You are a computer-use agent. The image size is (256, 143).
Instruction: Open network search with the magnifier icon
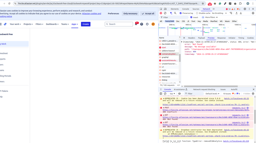pyautogui.click(x=175, y=13)
